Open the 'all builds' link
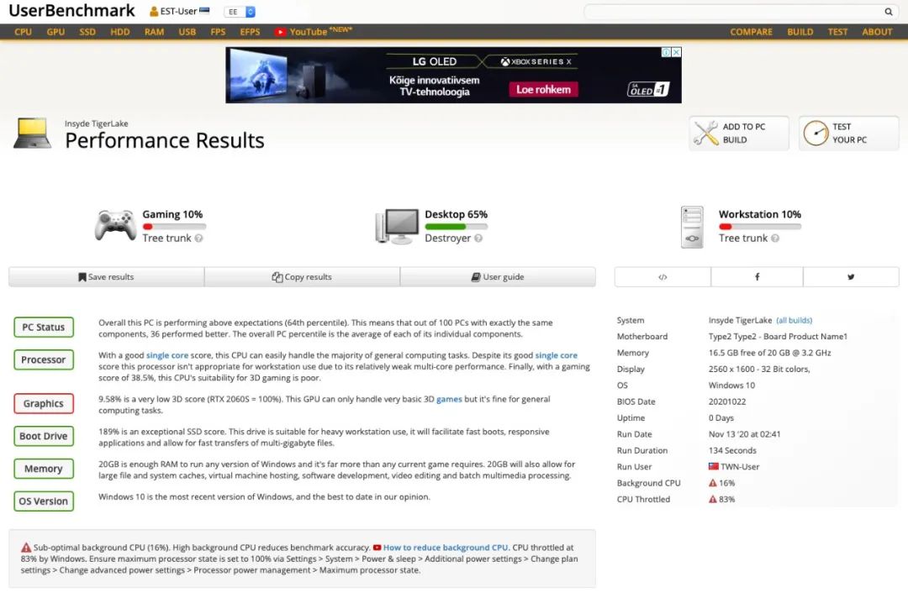 (x=794, y=321)
